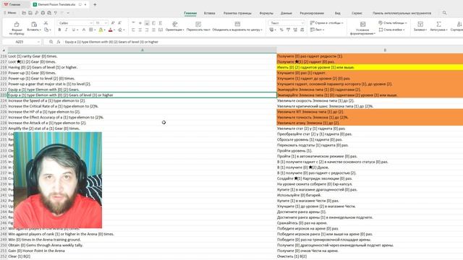Open the Меню hamburger menu

(x=9, y=13)
